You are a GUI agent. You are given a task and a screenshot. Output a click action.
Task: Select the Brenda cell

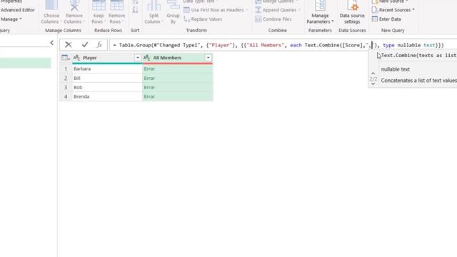tap(107, 96)
